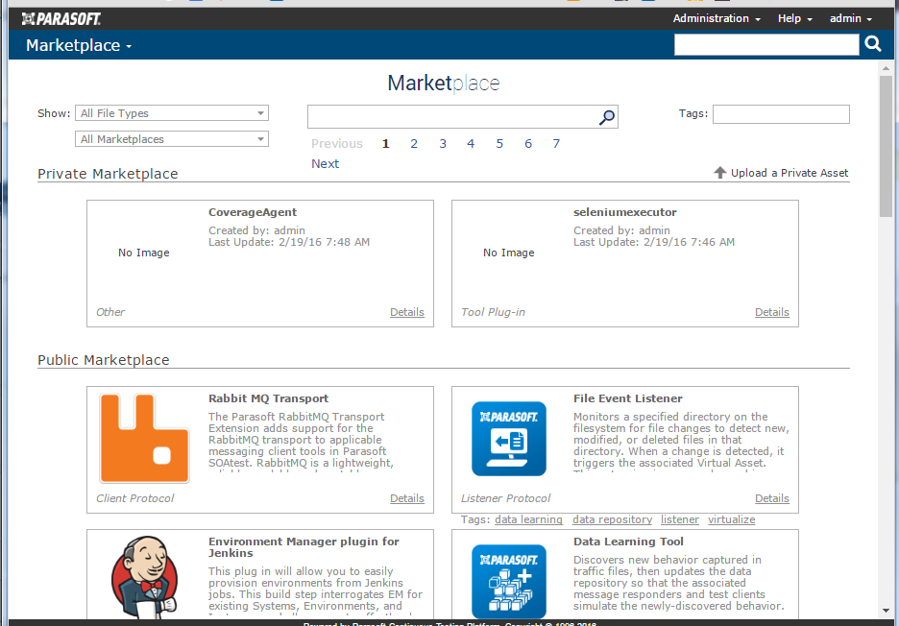The image size is (899, 626).
Task: Click the data learning tag
Action: click(x=528, y=519)
